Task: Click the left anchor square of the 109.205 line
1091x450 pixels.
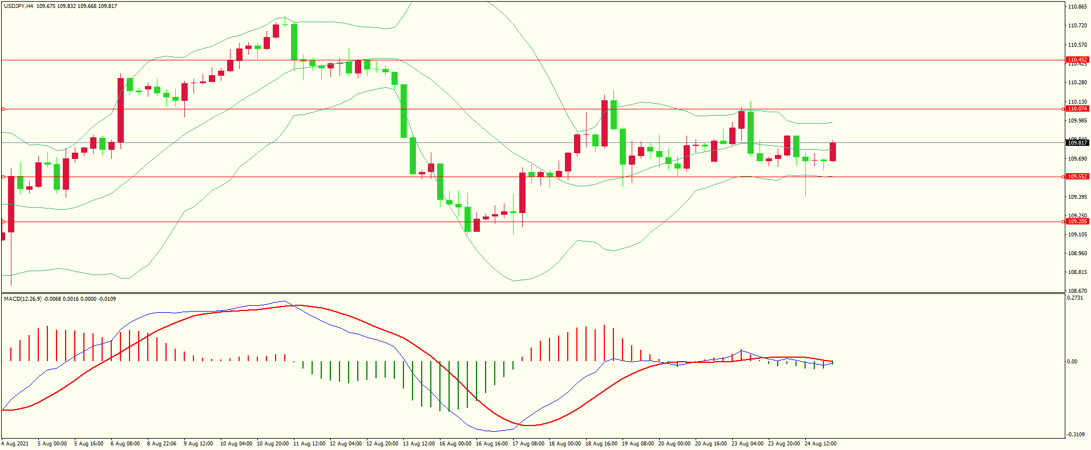Action: coord(3,222)
